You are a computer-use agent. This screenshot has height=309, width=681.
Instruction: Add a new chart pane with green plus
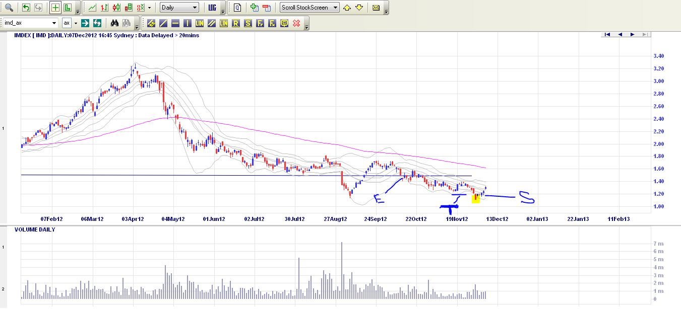254,8
